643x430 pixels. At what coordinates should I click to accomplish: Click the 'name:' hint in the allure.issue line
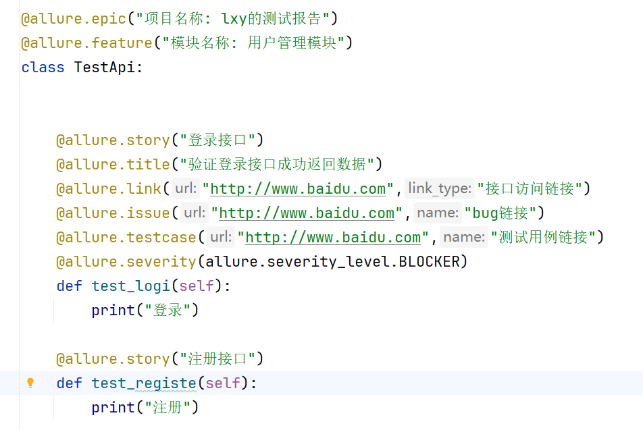(x=438, y=213)
